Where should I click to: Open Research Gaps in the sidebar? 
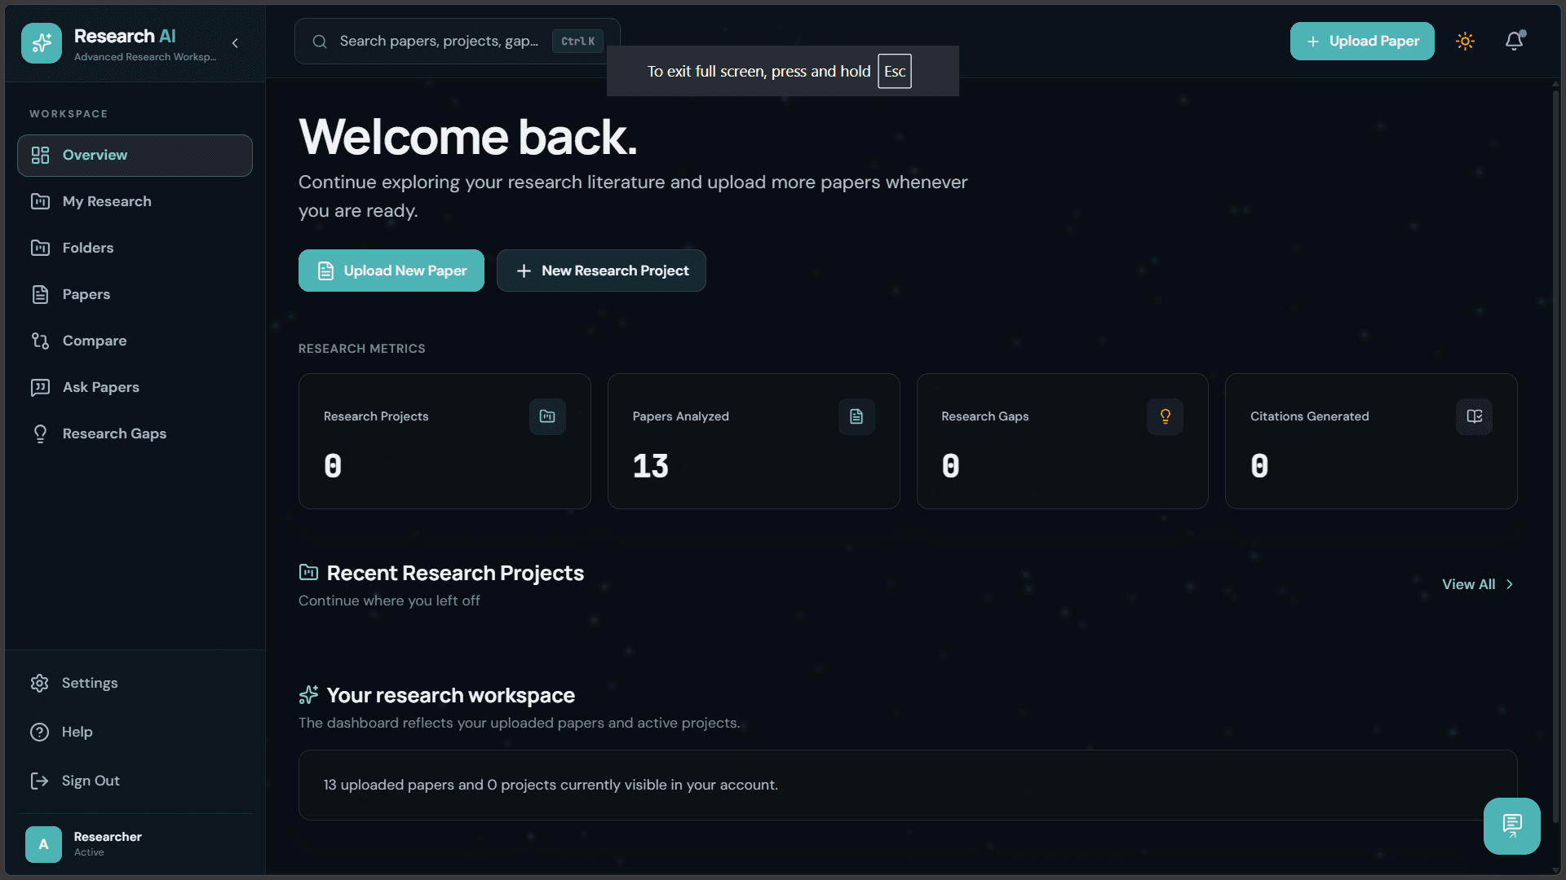135,433
